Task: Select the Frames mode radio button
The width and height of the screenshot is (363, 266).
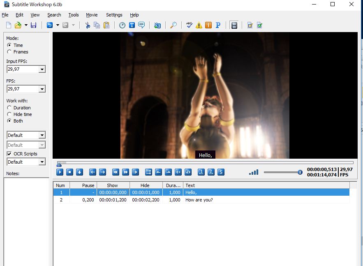Action: [x=9, y=52]
